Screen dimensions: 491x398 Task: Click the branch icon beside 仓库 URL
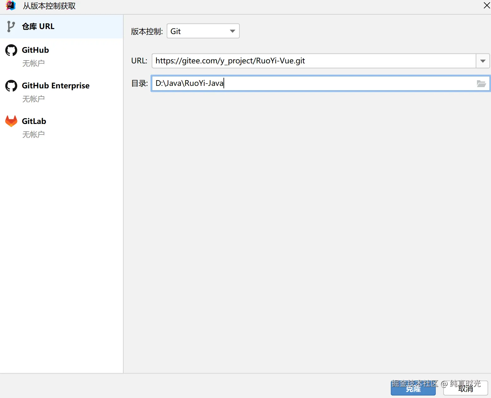point(11,27)
